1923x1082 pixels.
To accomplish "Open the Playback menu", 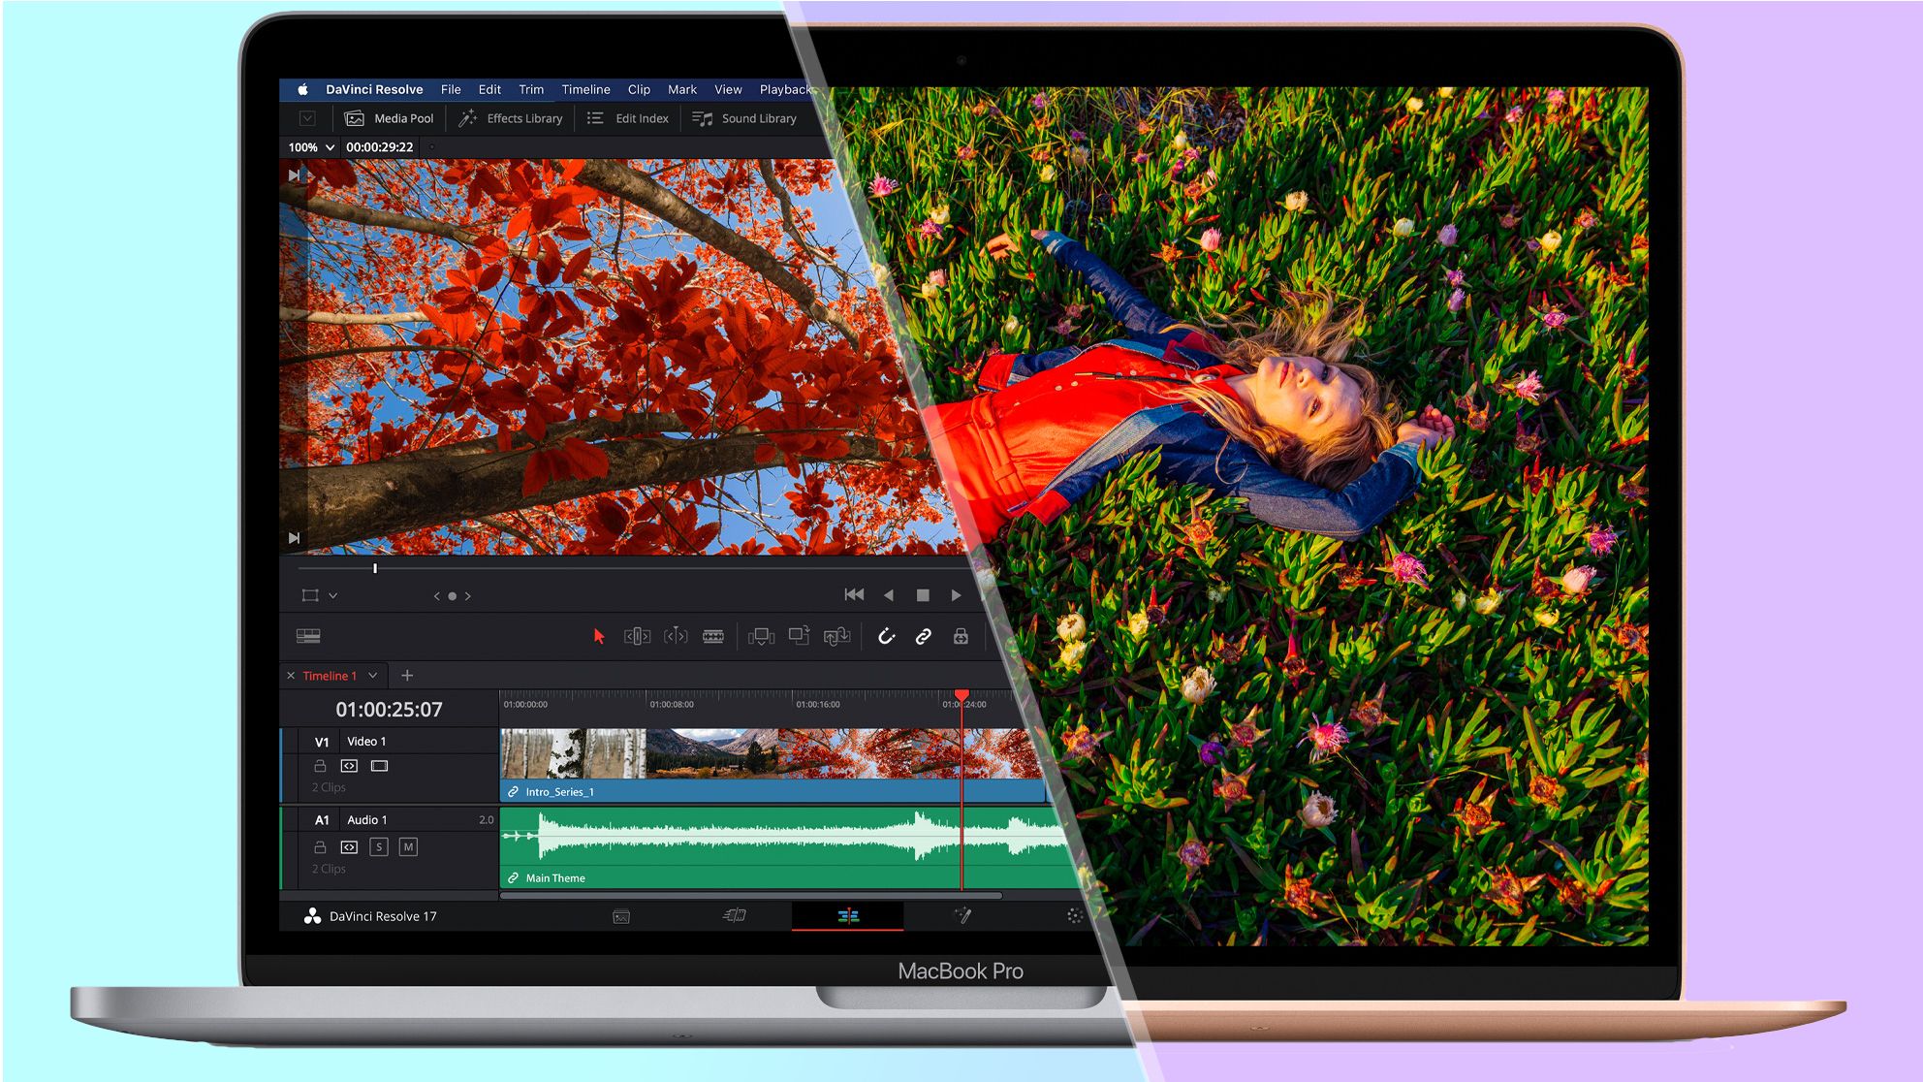I will (x=785, y=89).
